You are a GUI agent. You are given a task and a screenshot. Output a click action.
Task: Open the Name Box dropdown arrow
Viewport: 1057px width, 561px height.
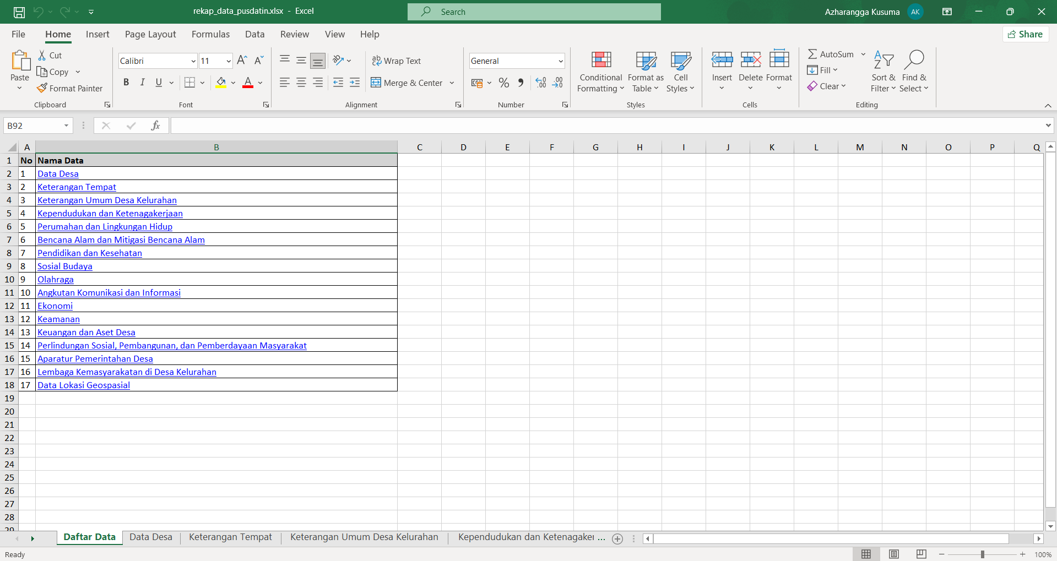[x=66, y=126]
